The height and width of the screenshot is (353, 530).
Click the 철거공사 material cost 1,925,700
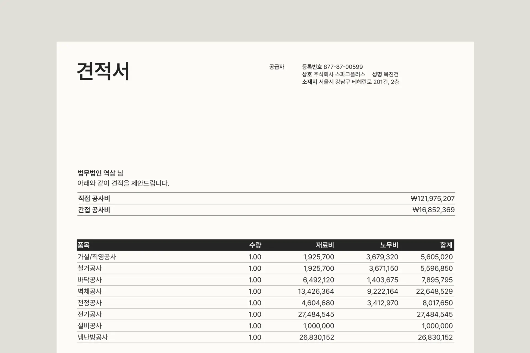tap(319, 268)
